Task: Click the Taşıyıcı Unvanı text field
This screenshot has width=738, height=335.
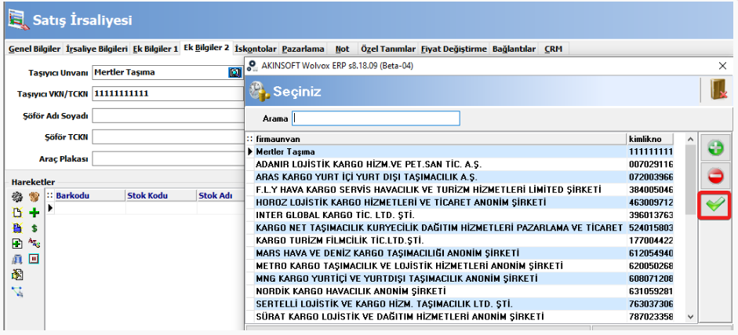Action: (x=160, y=72)
